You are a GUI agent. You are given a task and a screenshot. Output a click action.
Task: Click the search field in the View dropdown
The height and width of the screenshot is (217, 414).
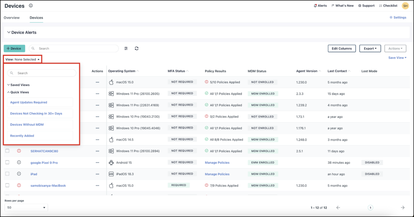[x=42, y=73]
